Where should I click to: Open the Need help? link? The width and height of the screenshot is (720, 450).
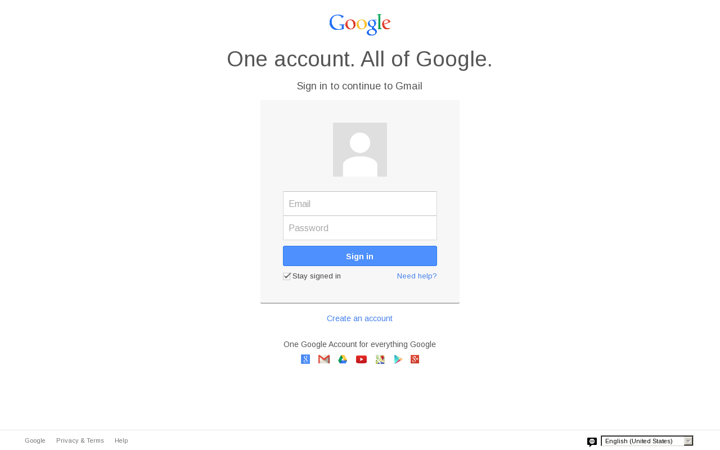click(417, 276)
